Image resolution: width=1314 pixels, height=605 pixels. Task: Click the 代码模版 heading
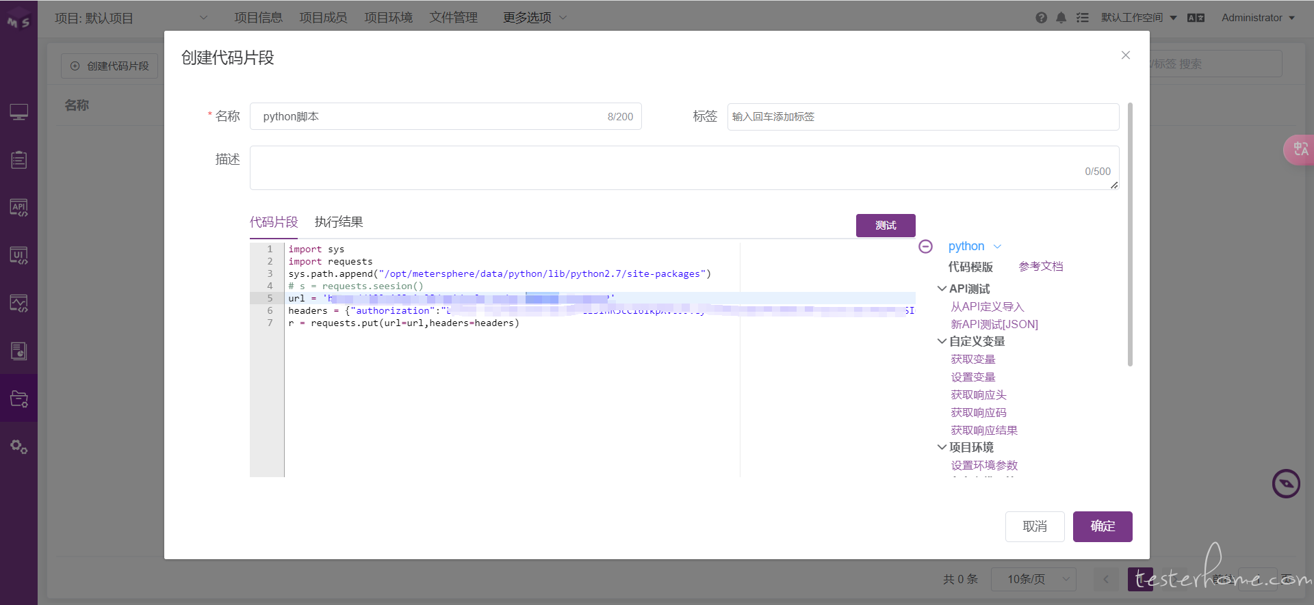tap(970, 267)
